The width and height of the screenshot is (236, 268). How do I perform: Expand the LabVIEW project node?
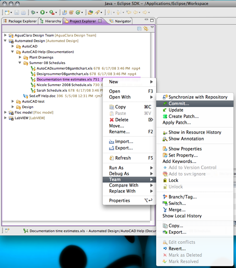[5, 118]
